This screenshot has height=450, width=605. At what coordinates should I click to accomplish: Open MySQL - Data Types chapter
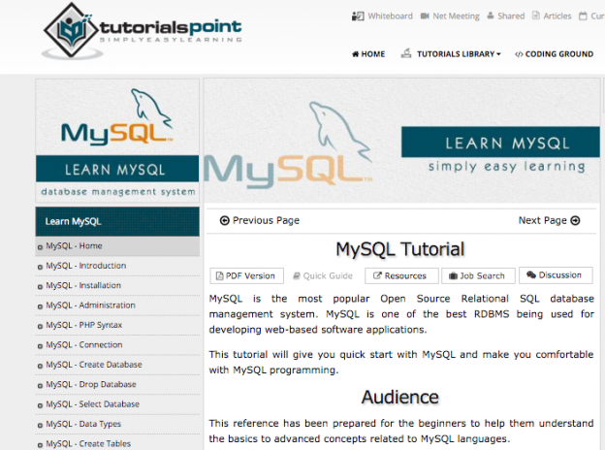pos(117,424)
